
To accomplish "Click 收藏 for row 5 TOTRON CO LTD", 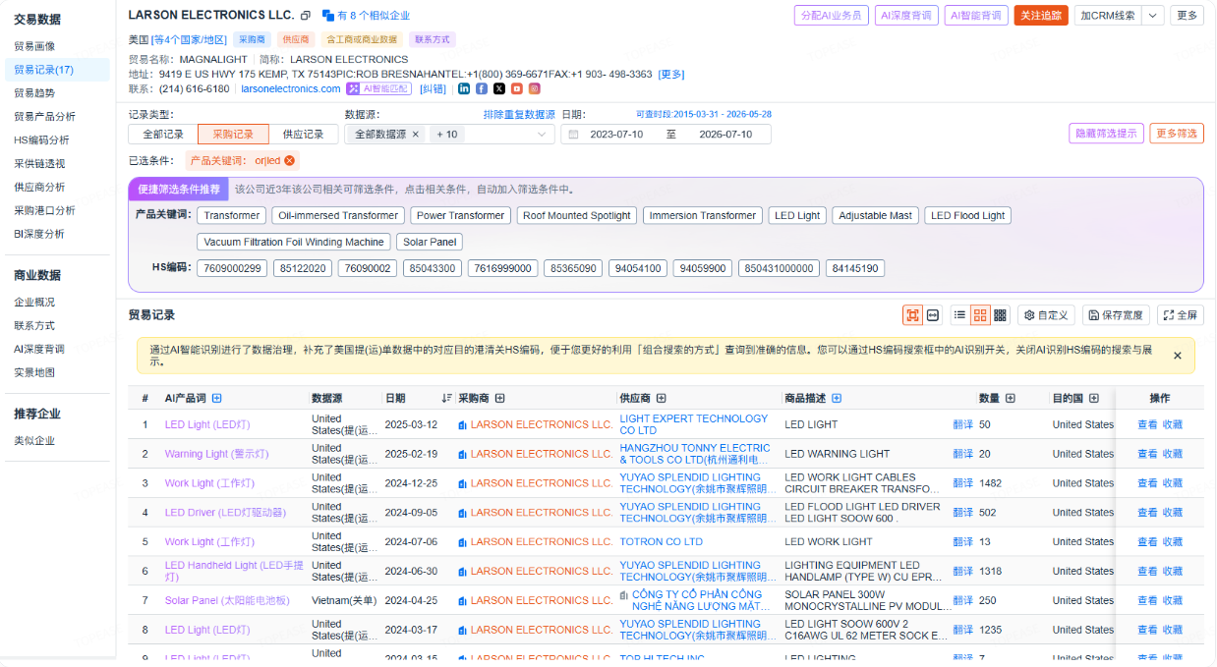I will [x=1173, y=541].
